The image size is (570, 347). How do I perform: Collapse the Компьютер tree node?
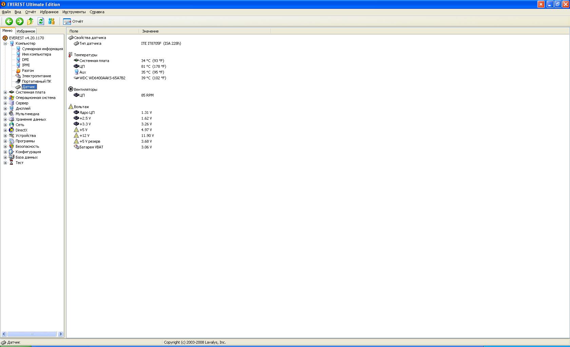(5, 43)
